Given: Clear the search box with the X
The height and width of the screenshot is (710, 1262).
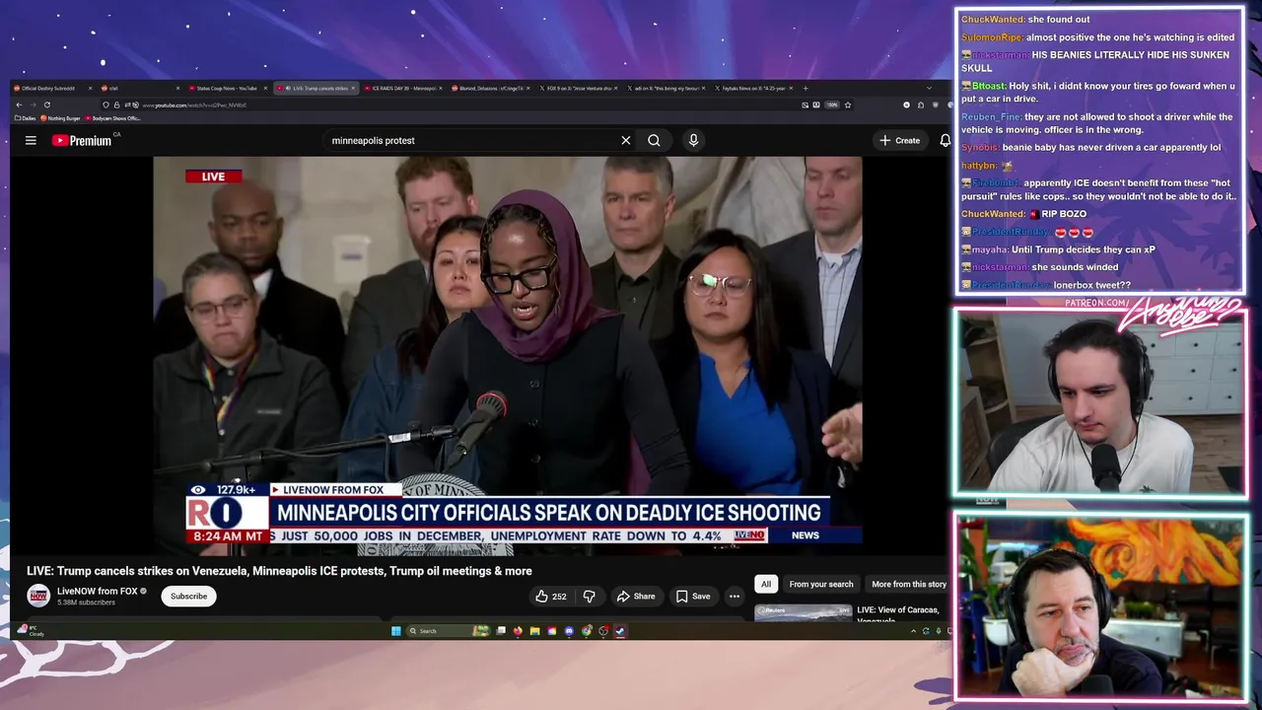Looking at the screenshot, I should (x=625, y=140).
